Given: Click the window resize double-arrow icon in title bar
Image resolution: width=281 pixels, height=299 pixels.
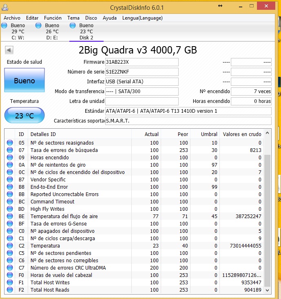Looking at the screenshot, I should (220, 6).
